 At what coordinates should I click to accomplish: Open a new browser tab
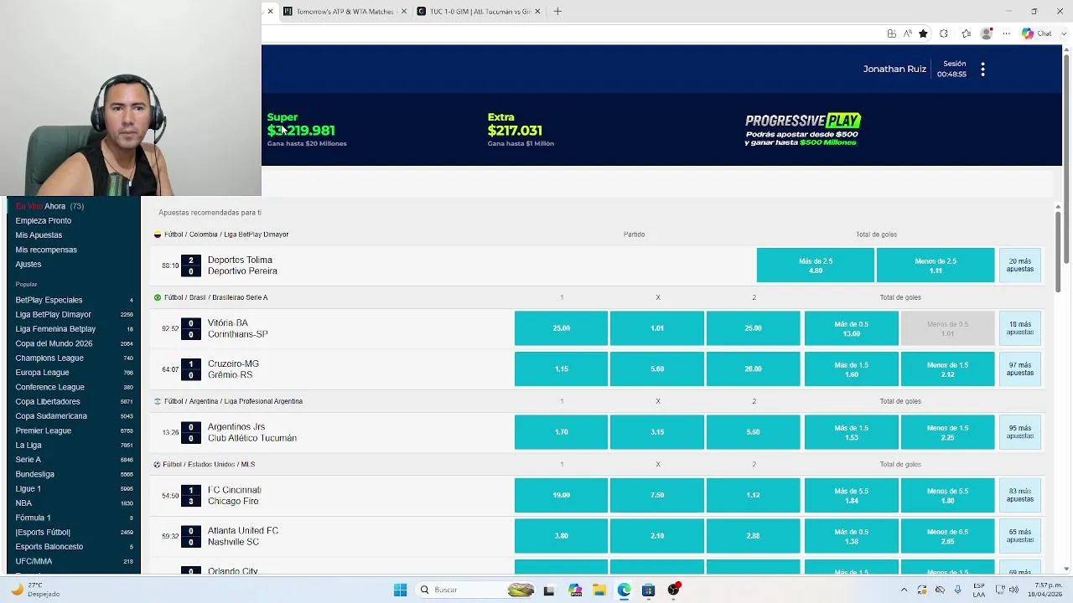pos(557,11)
